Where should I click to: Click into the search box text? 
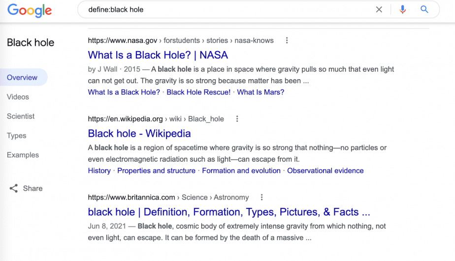point(116,9)
